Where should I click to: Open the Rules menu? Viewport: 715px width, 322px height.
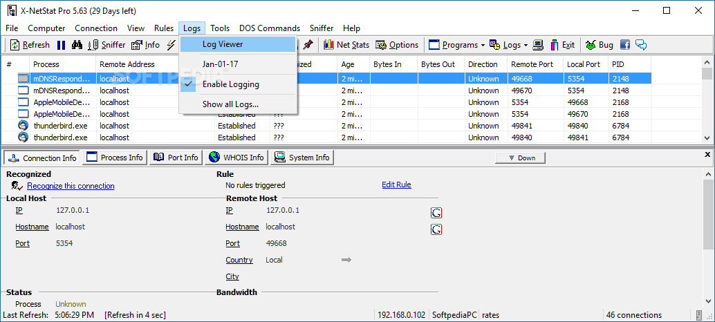pos(164,28)
